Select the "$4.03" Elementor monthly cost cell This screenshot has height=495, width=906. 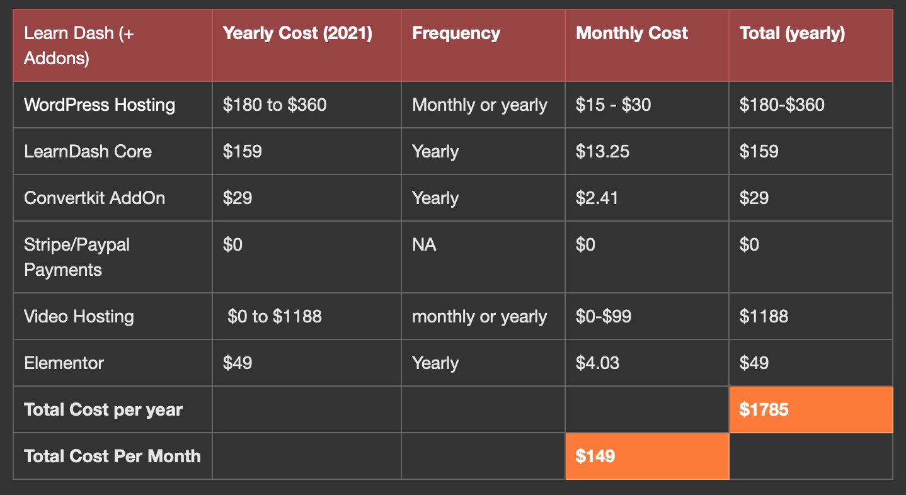point(597,363)
